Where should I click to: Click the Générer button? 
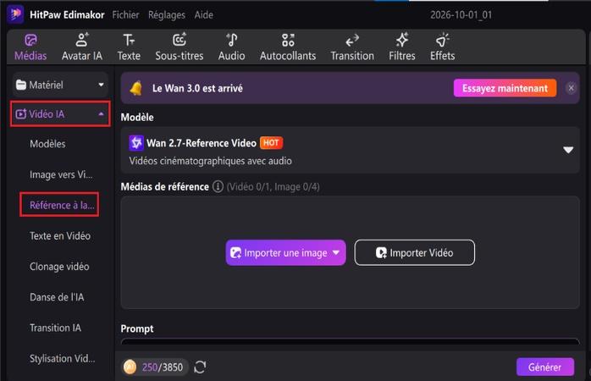pyautogui.click(x=545, y=367)
